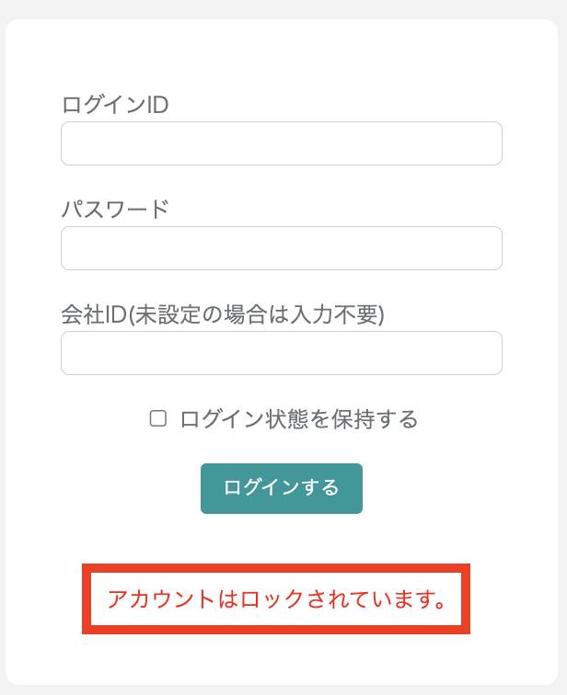This screenshot has width=567, height=695.
Task: Click the 会社ID(未設定の場合は入力不要) label
Action: [222, 314]
